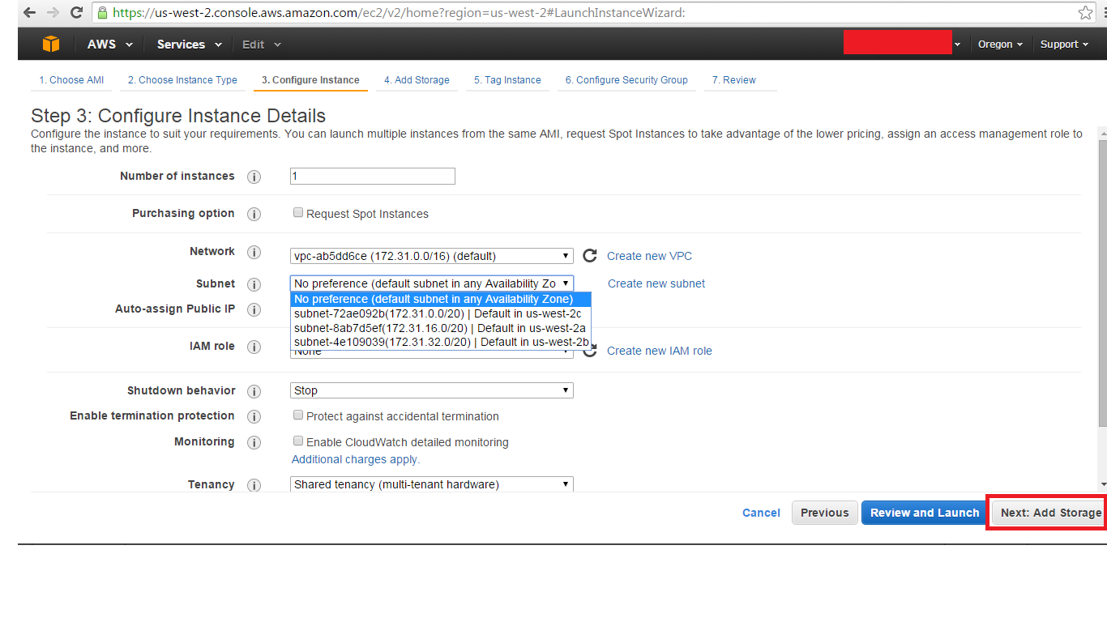Screen dimensions: 1107x622
Task: Expand the AWS menu in header
Action: pos(110,45)
